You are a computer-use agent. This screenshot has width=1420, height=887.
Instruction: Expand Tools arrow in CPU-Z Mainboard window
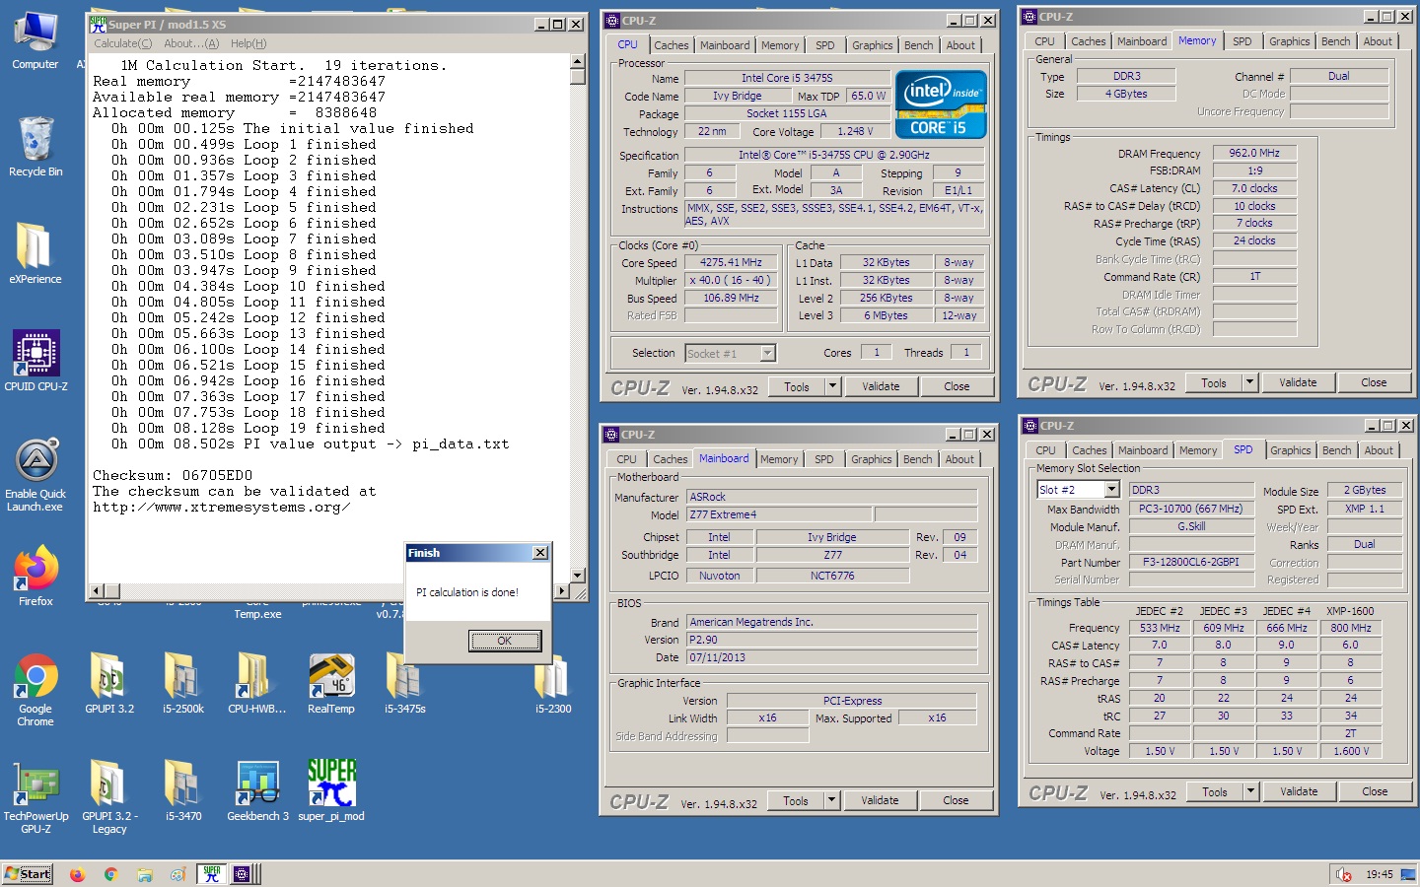coord(831,800)
